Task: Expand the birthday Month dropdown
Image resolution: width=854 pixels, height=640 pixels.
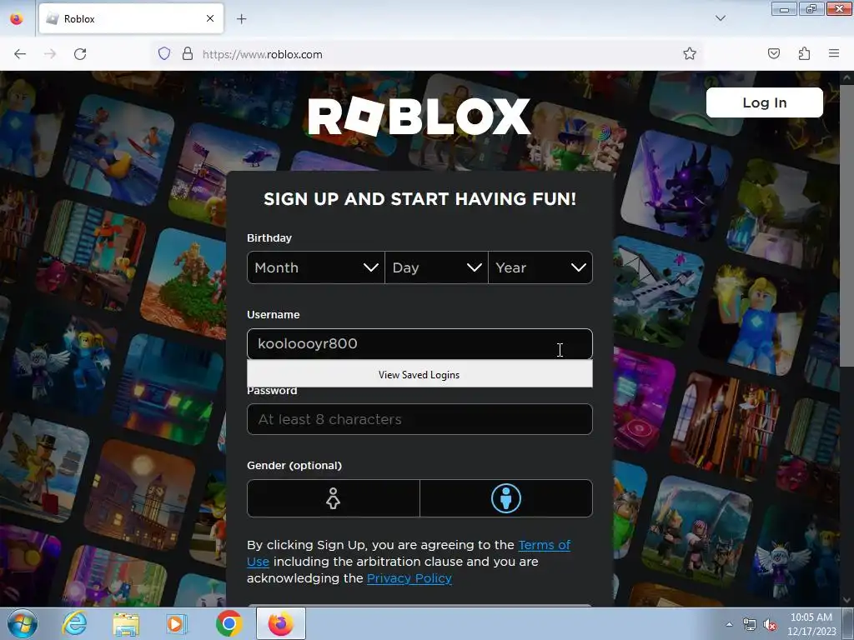Action: coord(316,267)
